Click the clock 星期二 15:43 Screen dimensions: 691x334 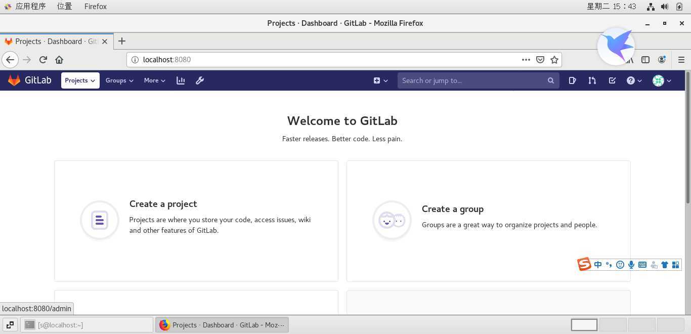pos(612,7)
